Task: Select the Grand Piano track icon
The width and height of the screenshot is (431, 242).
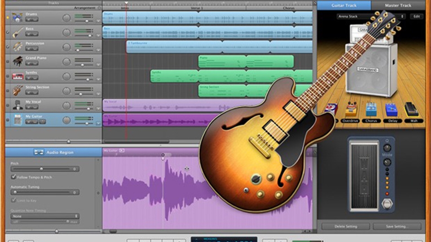Action: pyautogui.click(x=18, y=61)
